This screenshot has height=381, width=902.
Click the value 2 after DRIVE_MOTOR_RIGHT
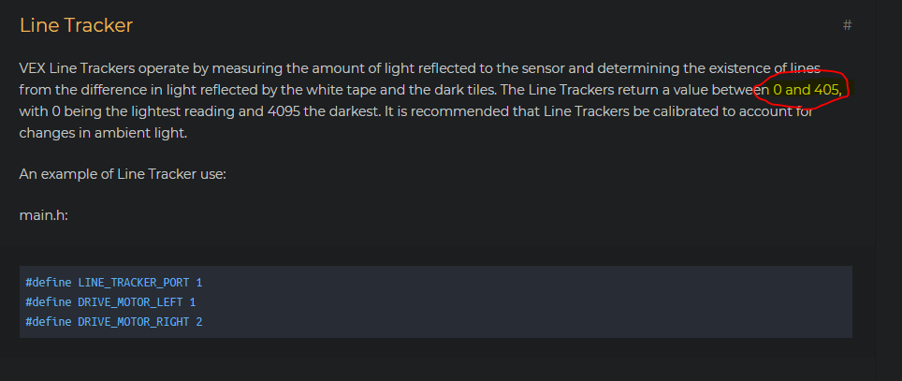pyautogui.click(x=199, y=322)
